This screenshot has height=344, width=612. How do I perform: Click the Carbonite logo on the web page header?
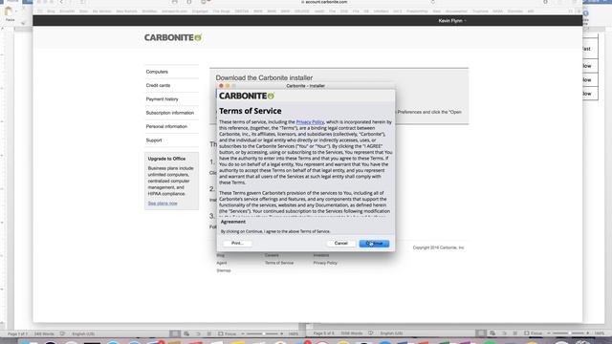pos(173,37)
